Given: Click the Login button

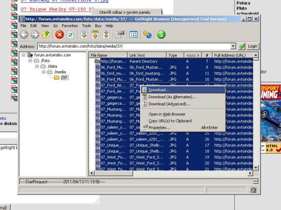Looking at the screenshot, I should (252, 46).
